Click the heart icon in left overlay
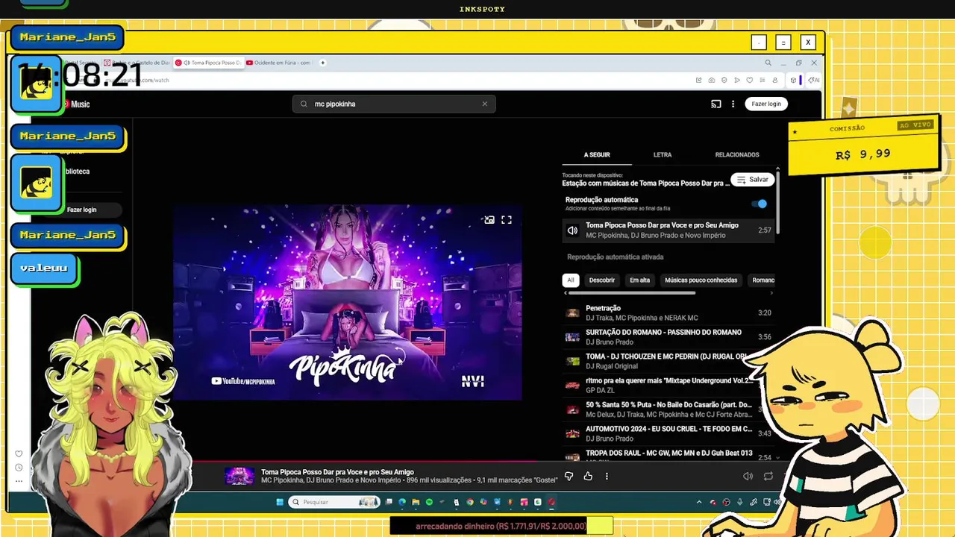Screen dimensions: 955x537 coord(19,453)
